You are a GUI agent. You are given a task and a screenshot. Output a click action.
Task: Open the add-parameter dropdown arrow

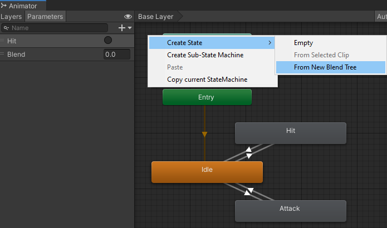point(130,28)
